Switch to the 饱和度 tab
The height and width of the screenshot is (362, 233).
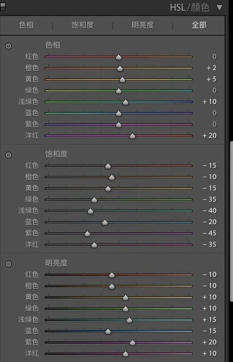pyautogui.click(x=83, y=25)
